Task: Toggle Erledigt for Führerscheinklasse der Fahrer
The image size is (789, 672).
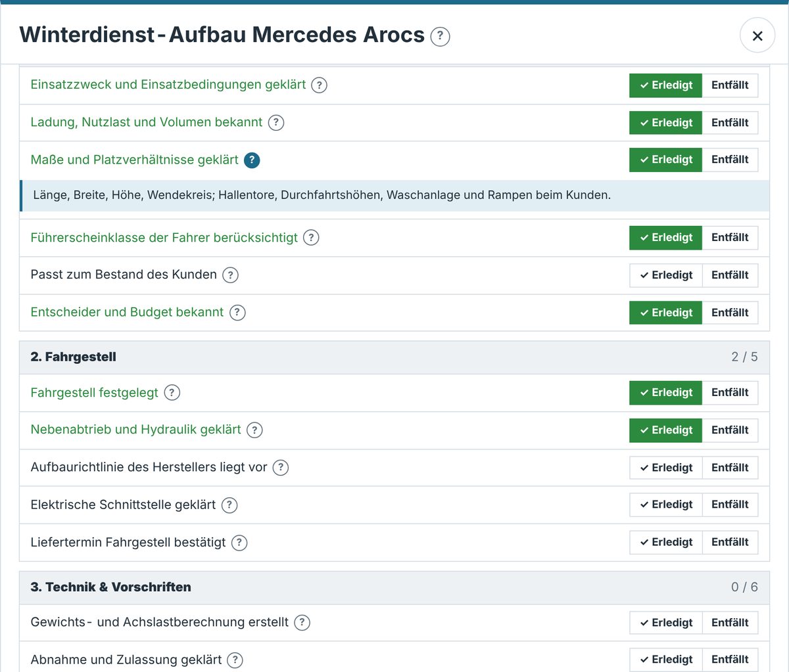Action: [665, 238]
